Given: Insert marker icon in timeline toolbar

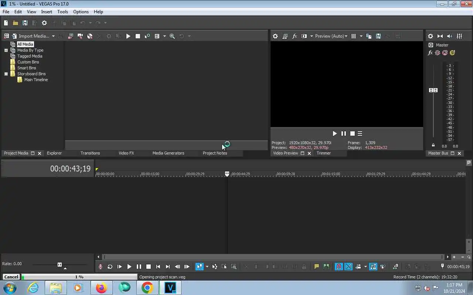Looking at the screenshot, I should tap(316, 267).
